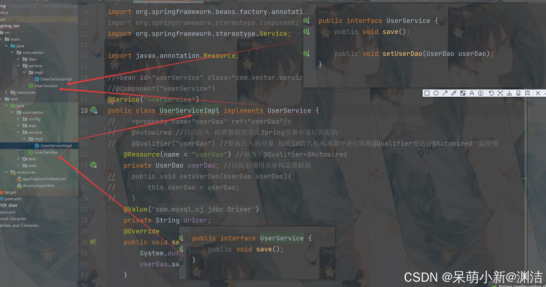The width and height of the screenshot is (546, 287).
Task: Open pom.xml below target folder
Action: click(11, 199)
